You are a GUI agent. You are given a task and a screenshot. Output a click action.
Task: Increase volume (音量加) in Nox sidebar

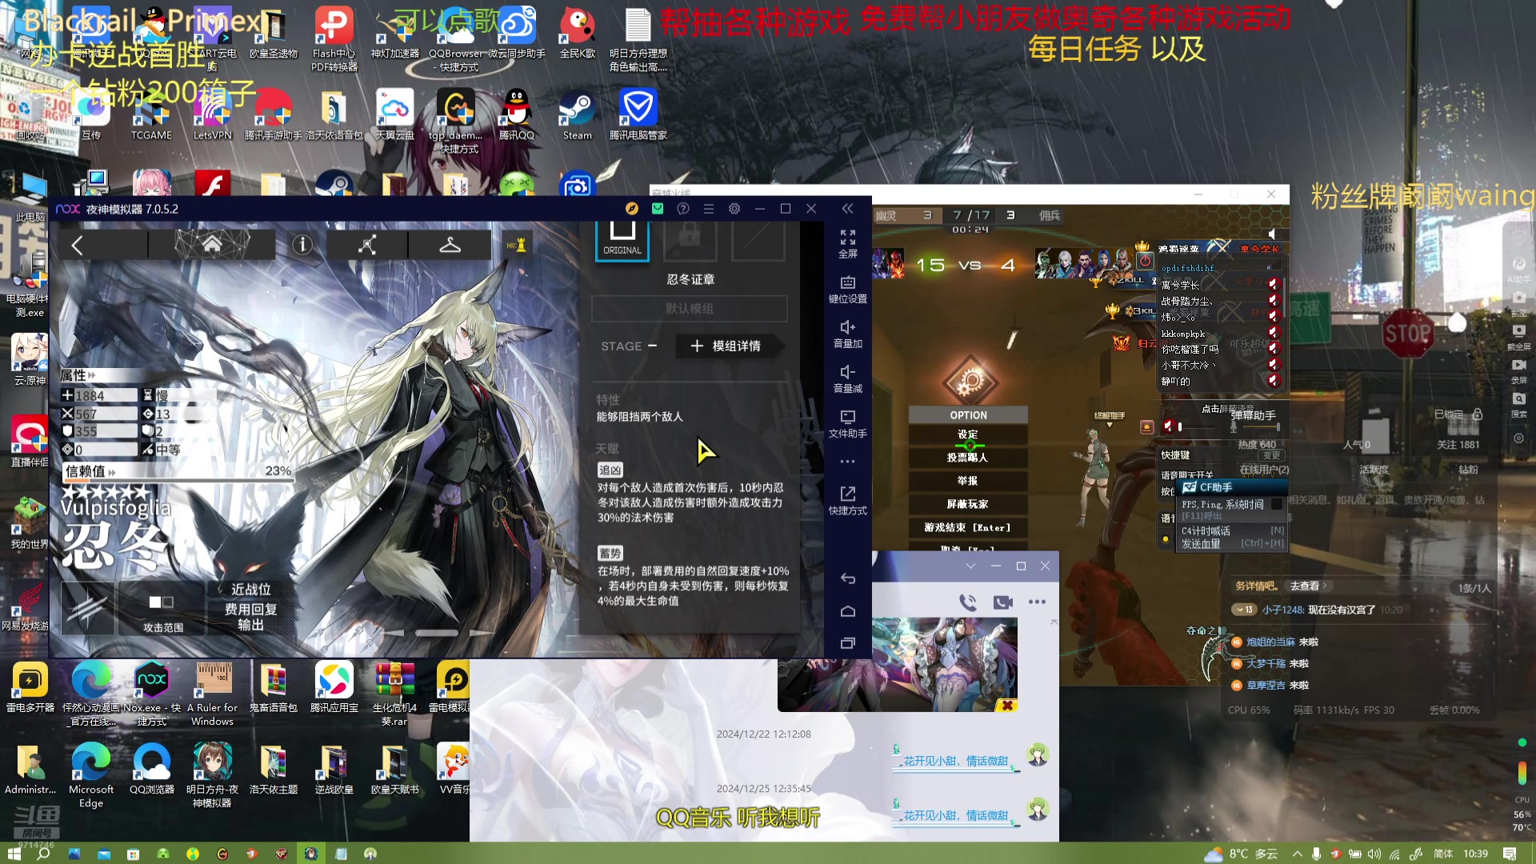coord(847,334)
